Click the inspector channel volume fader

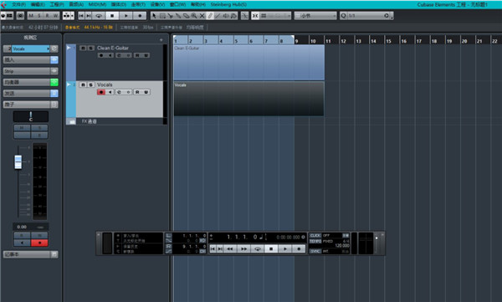coord(18,161)
